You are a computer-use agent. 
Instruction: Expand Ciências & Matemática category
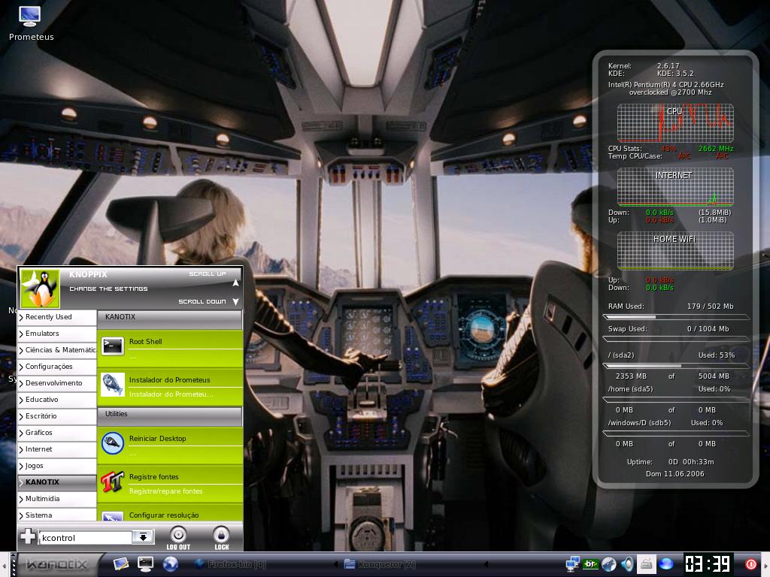tap(57, 350)
